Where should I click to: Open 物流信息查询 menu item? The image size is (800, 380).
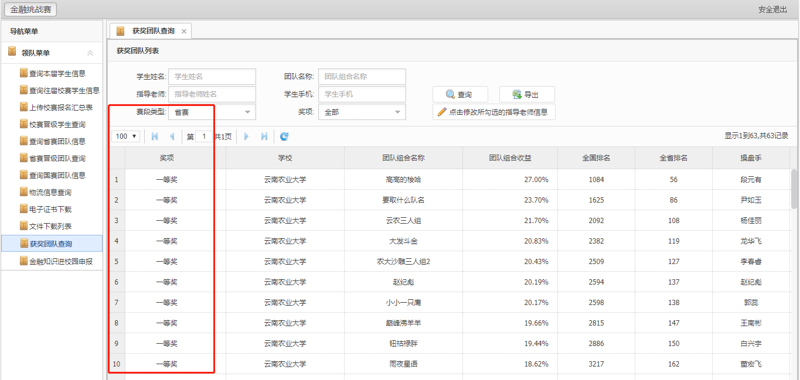[50, 193]
